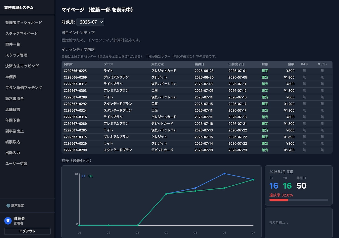Click contract ID C202607-0285
This screenshot has width=339, height=238.
tap(75, 130)
